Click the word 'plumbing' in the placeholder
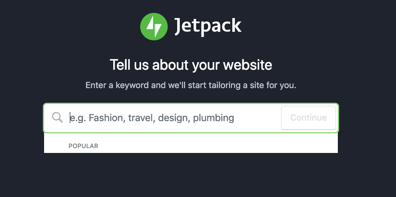396x197 pixels. (214, 118)
